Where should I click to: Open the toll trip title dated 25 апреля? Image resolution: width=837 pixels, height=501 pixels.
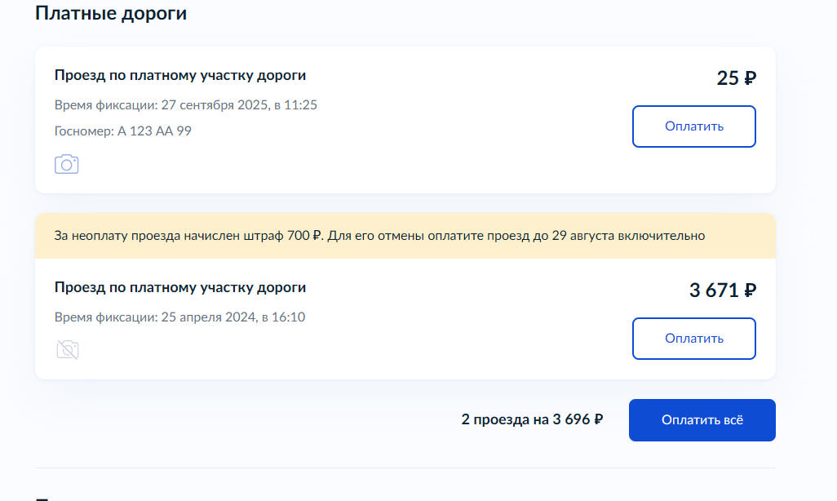180,287
